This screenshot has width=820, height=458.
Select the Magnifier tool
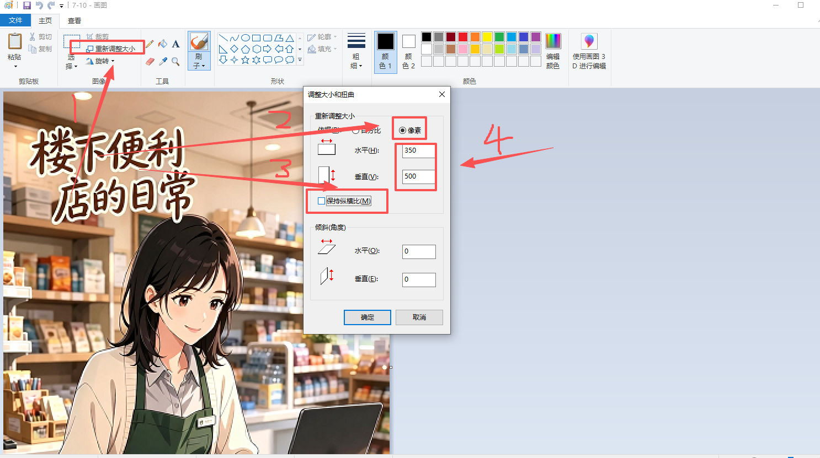pyautogui.click(x=175, y=62)
